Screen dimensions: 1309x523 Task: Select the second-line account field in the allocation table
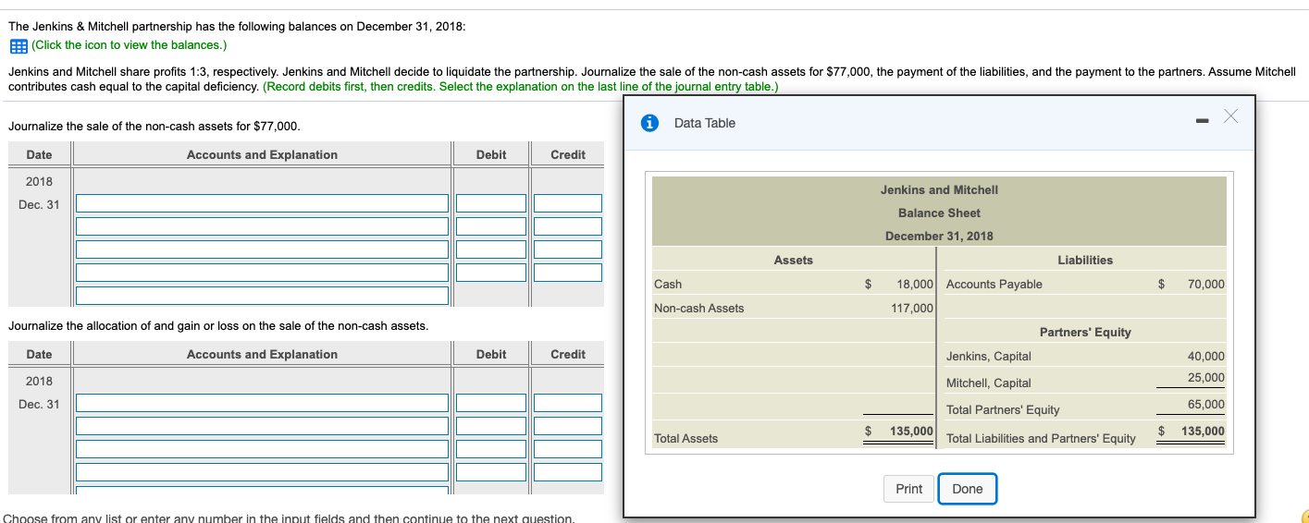tap(263, 426)
